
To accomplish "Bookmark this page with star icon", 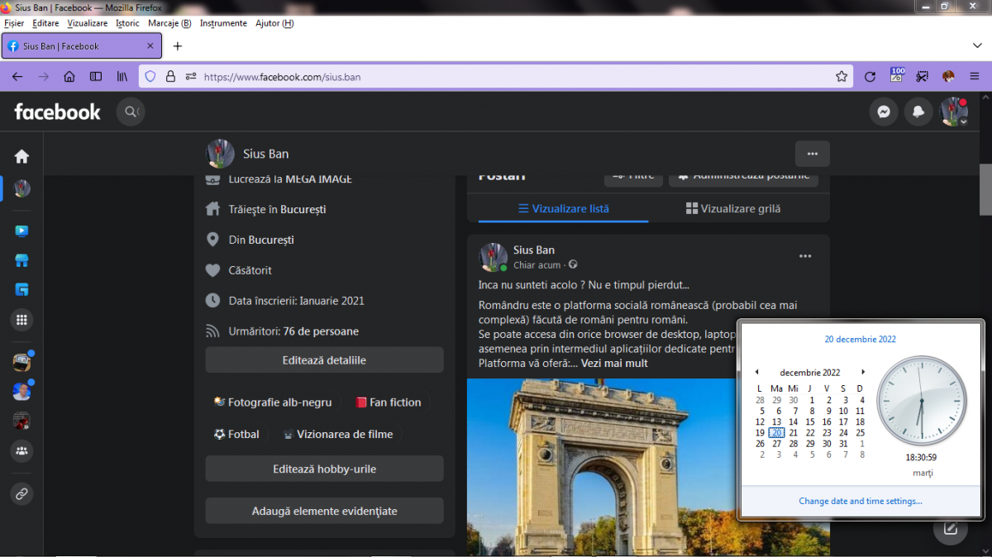I will pos(842,77).
